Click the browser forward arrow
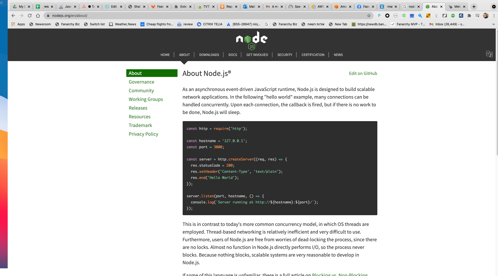The width and height of the screenshot is (498, 276). [22, 16]
